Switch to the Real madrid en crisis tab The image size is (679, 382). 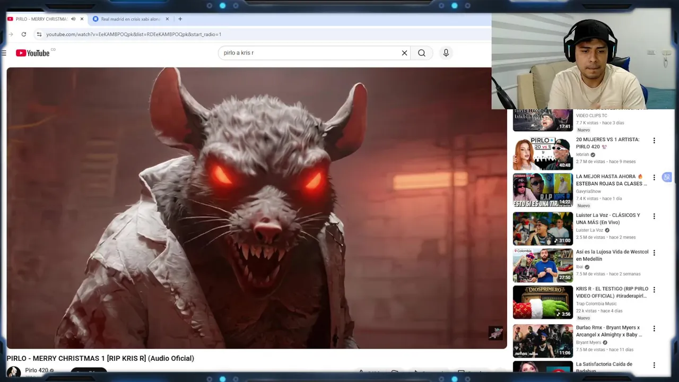click(x=131, y=19)
